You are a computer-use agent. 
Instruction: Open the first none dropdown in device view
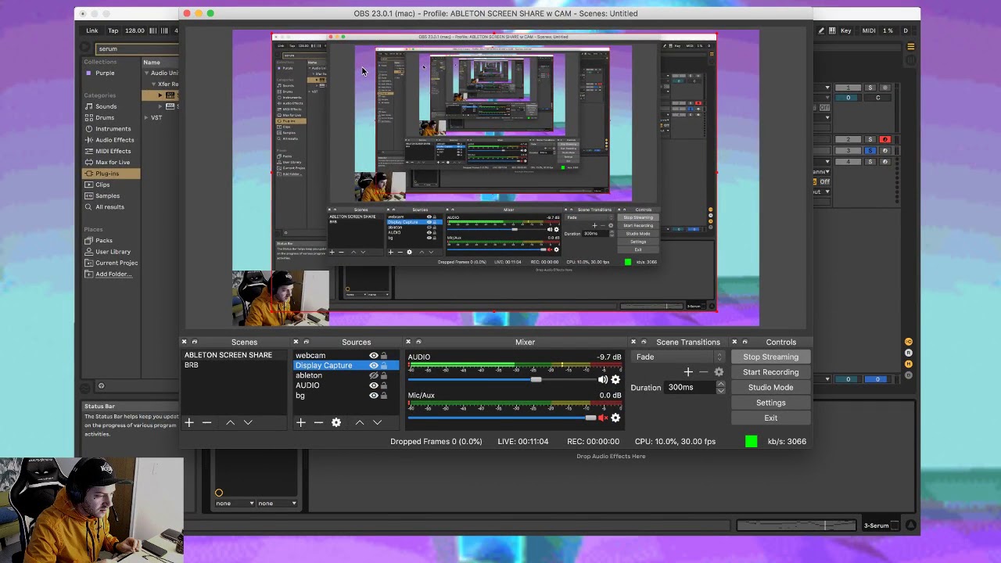coord(235,504)
